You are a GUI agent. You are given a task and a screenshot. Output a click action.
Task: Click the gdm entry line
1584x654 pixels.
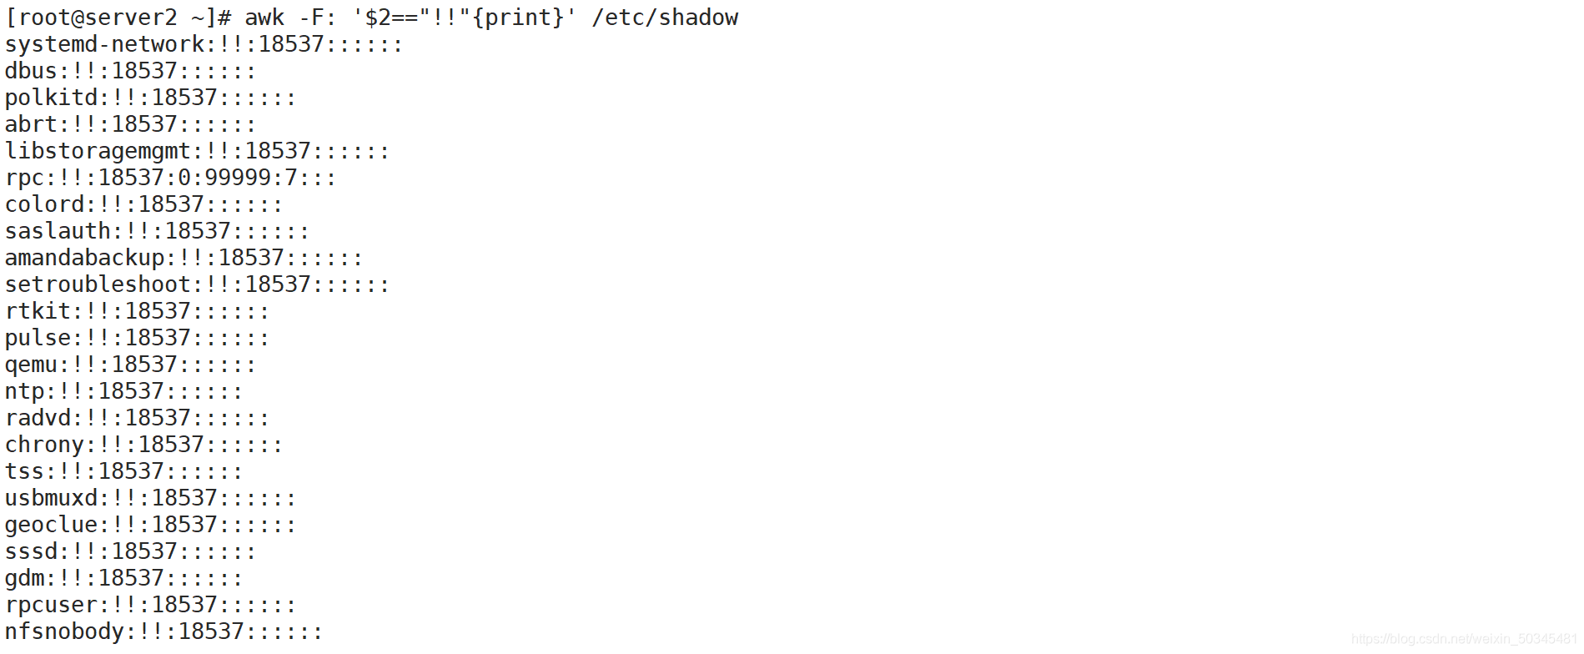tap(123, 578)
